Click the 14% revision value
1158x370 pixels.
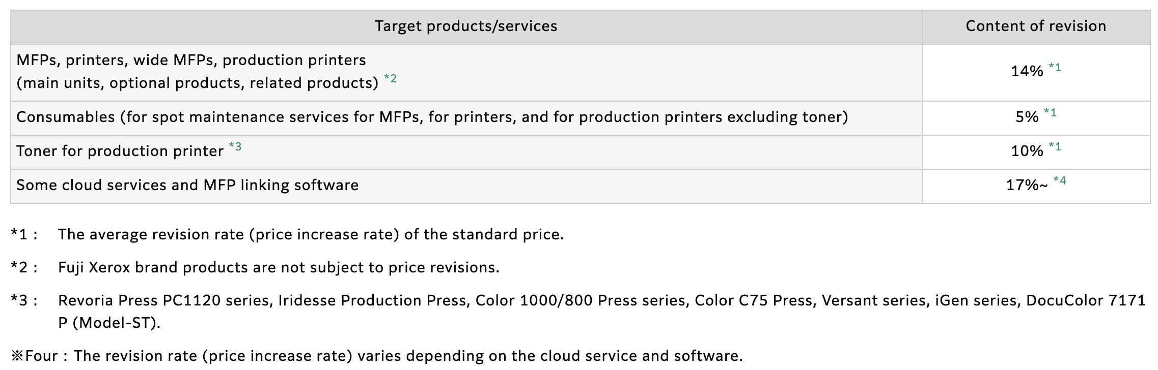tap(1027, 71)
